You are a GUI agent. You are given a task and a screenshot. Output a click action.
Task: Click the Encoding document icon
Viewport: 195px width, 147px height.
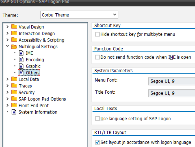coord(21,60)
